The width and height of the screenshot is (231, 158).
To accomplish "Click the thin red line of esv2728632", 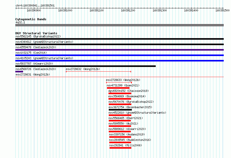I will click(x=98, y=72).
